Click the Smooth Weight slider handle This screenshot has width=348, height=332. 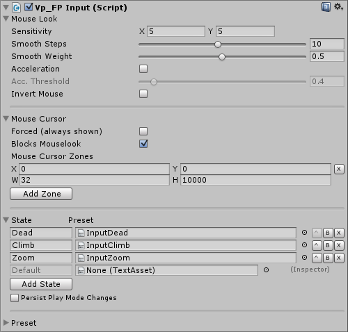(222, 57)
